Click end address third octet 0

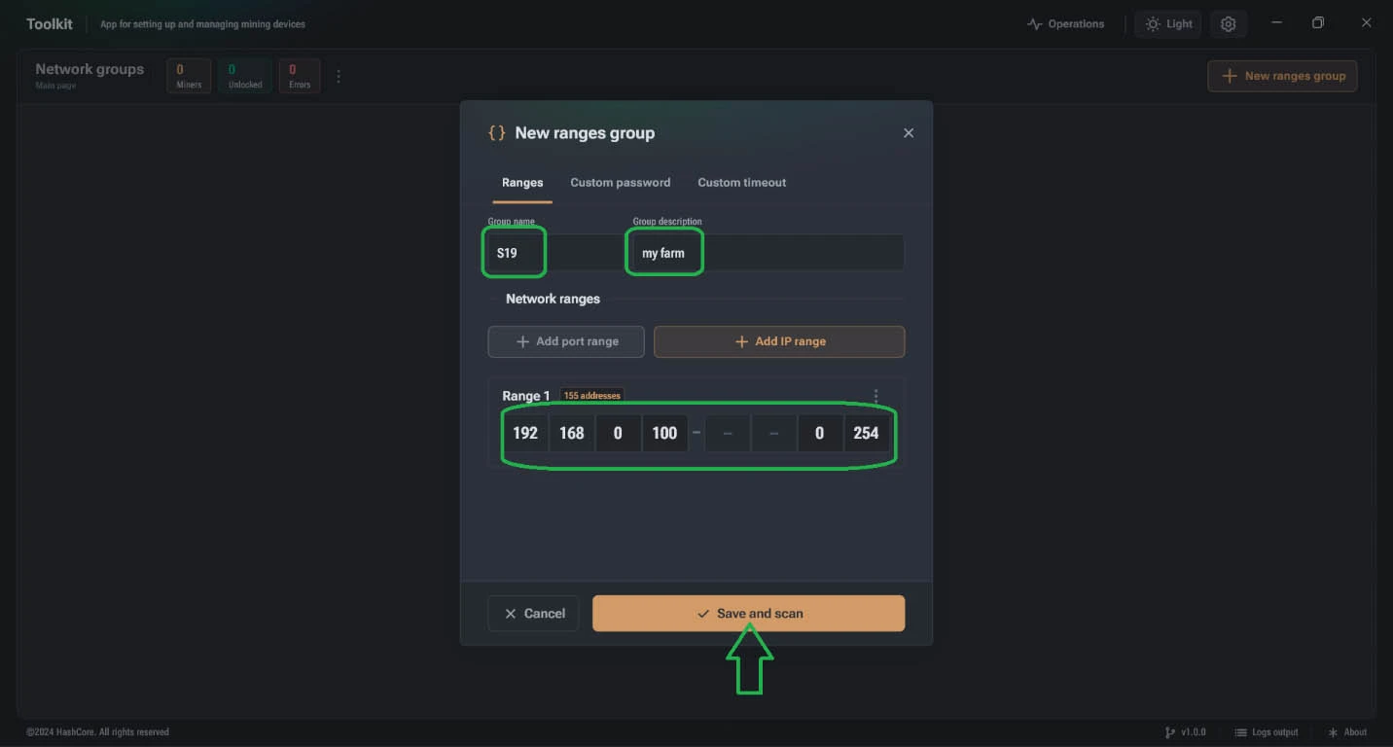(819, 433)
